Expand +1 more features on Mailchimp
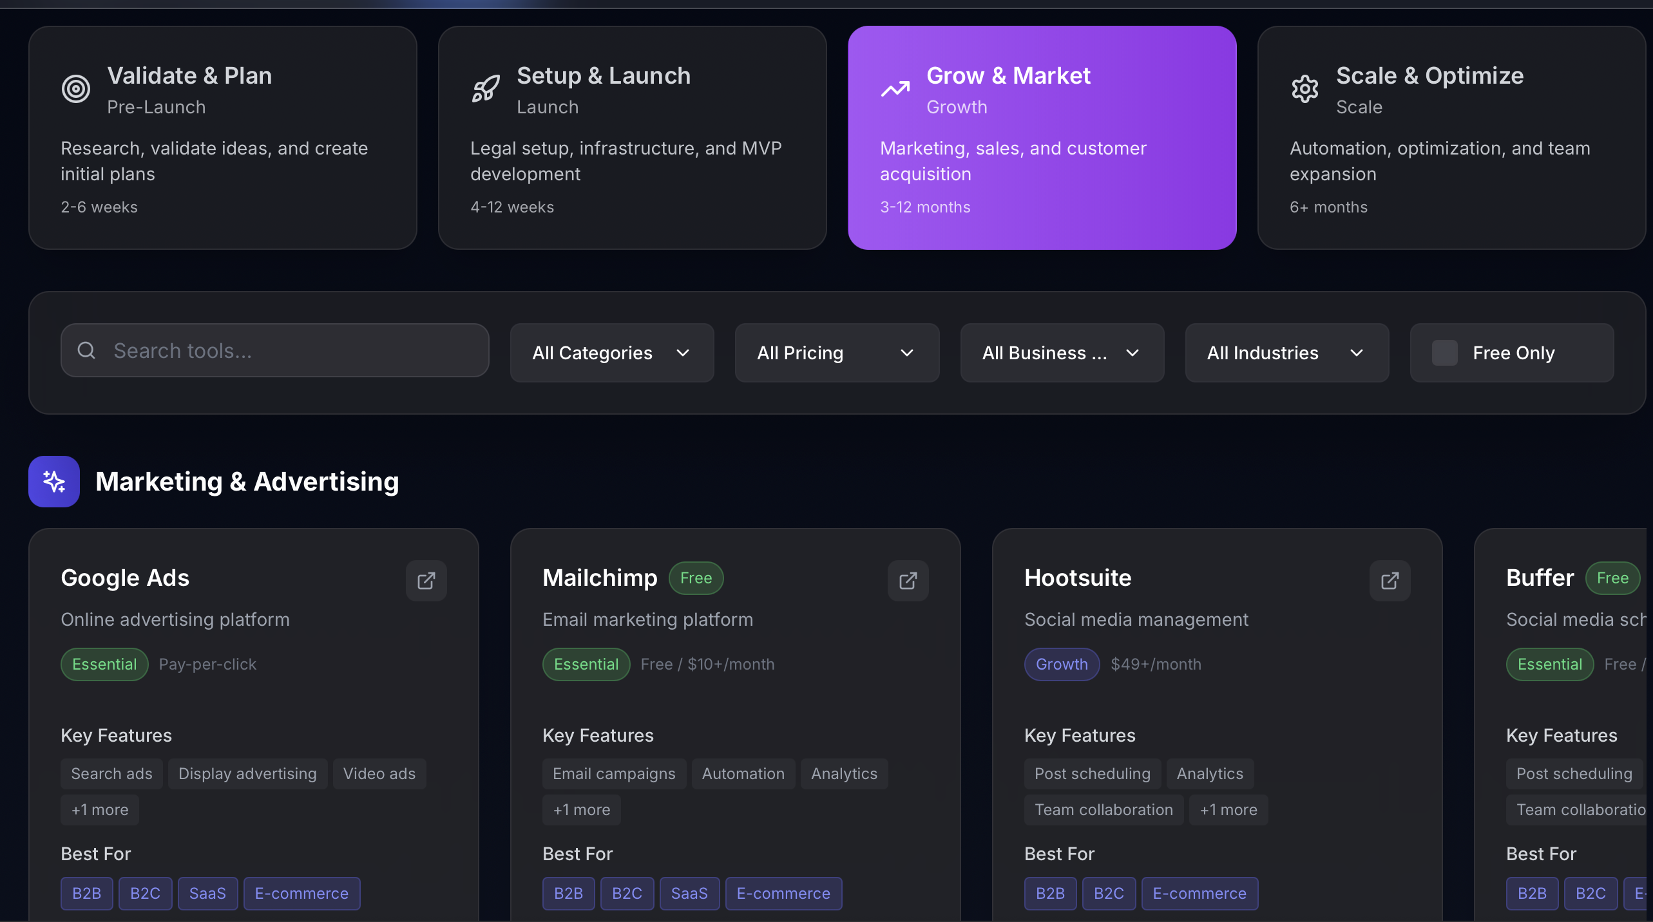Screen dimensions: 1653x922 pos(582,810)
